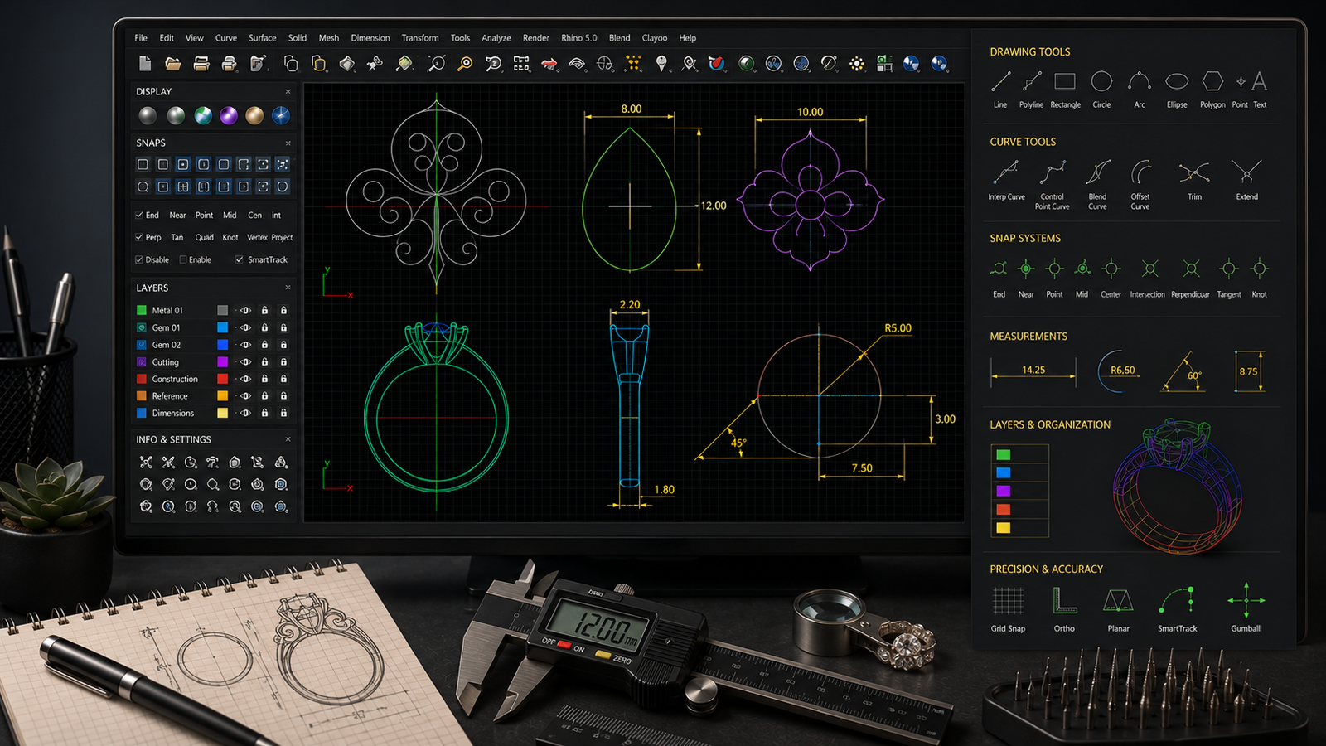Activate the Gumball icon
Viewport: 1326px width, 746px height.
(x=1246, y=599)
